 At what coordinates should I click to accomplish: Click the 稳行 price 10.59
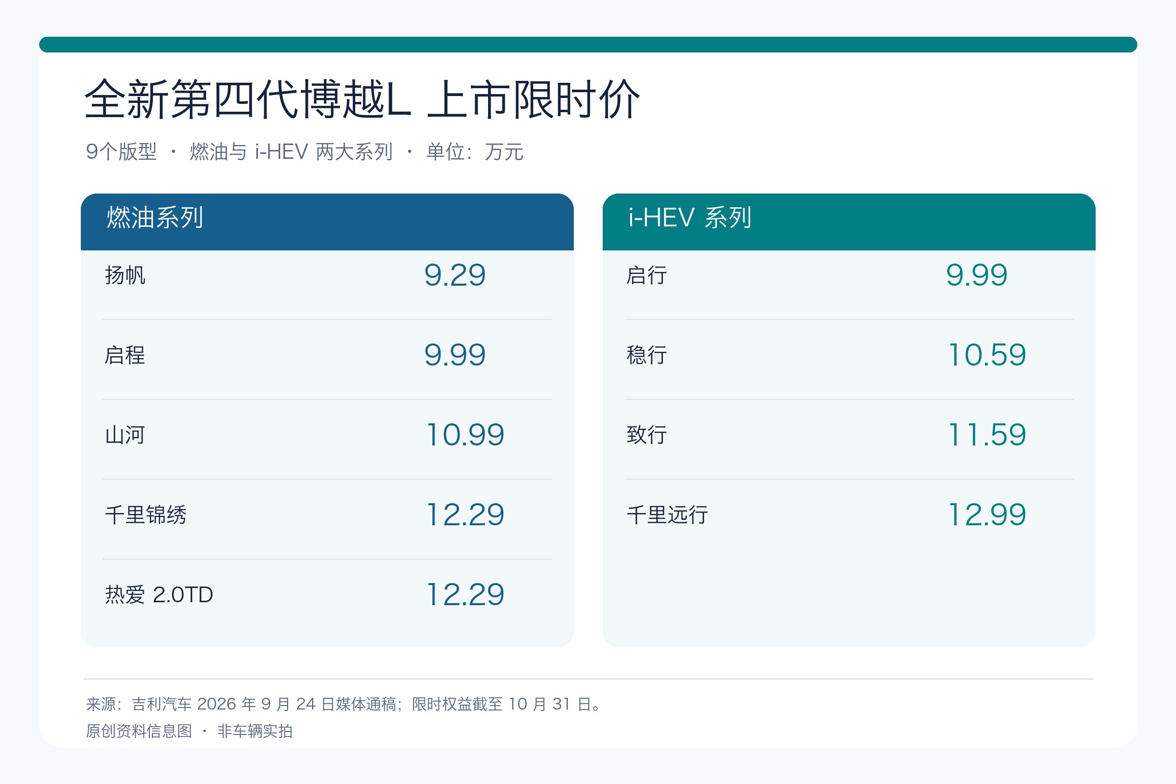coord(987,355)
